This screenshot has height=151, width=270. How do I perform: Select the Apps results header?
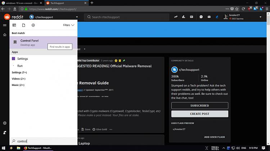(44, 52)
